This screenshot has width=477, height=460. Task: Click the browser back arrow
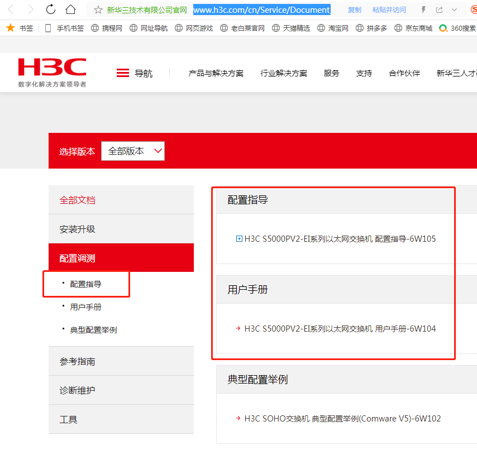coord(11,9)
